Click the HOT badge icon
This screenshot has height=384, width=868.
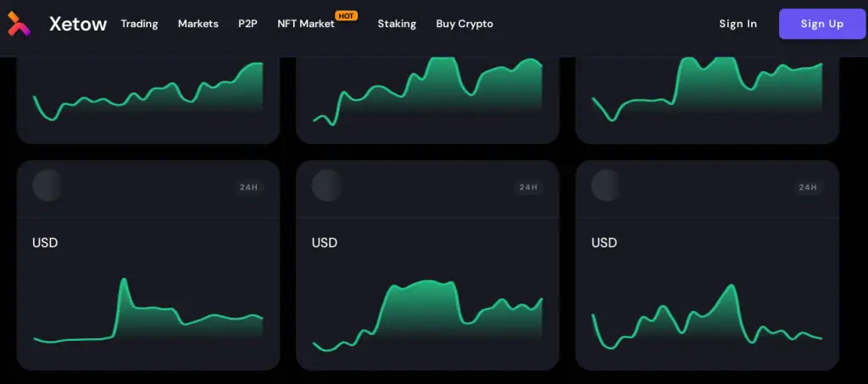tap(346, 15)
